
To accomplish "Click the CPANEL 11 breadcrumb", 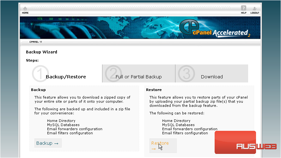I will tap(36, 42).
